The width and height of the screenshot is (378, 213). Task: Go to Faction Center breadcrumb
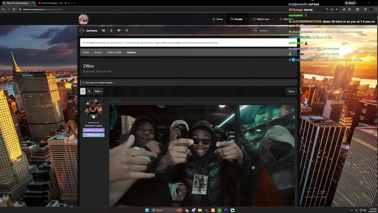pyautogui.click(x=114, y=52)
